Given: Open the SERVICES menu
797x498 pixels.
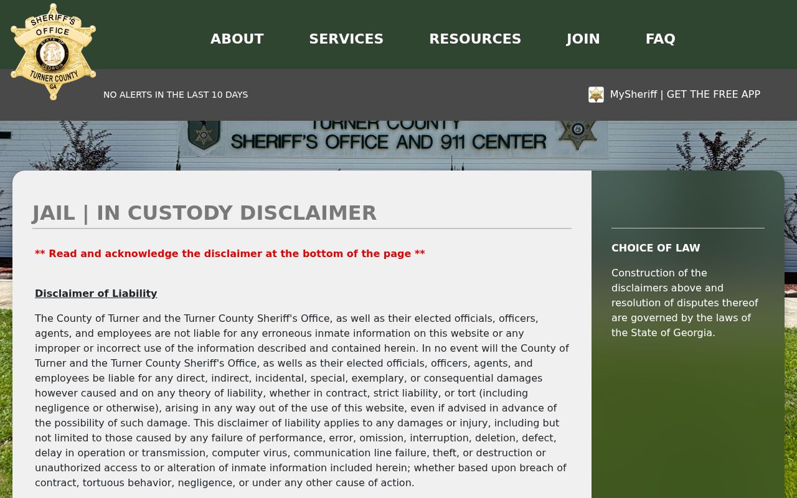Looking at the screenshot, I should pos(346,39).
